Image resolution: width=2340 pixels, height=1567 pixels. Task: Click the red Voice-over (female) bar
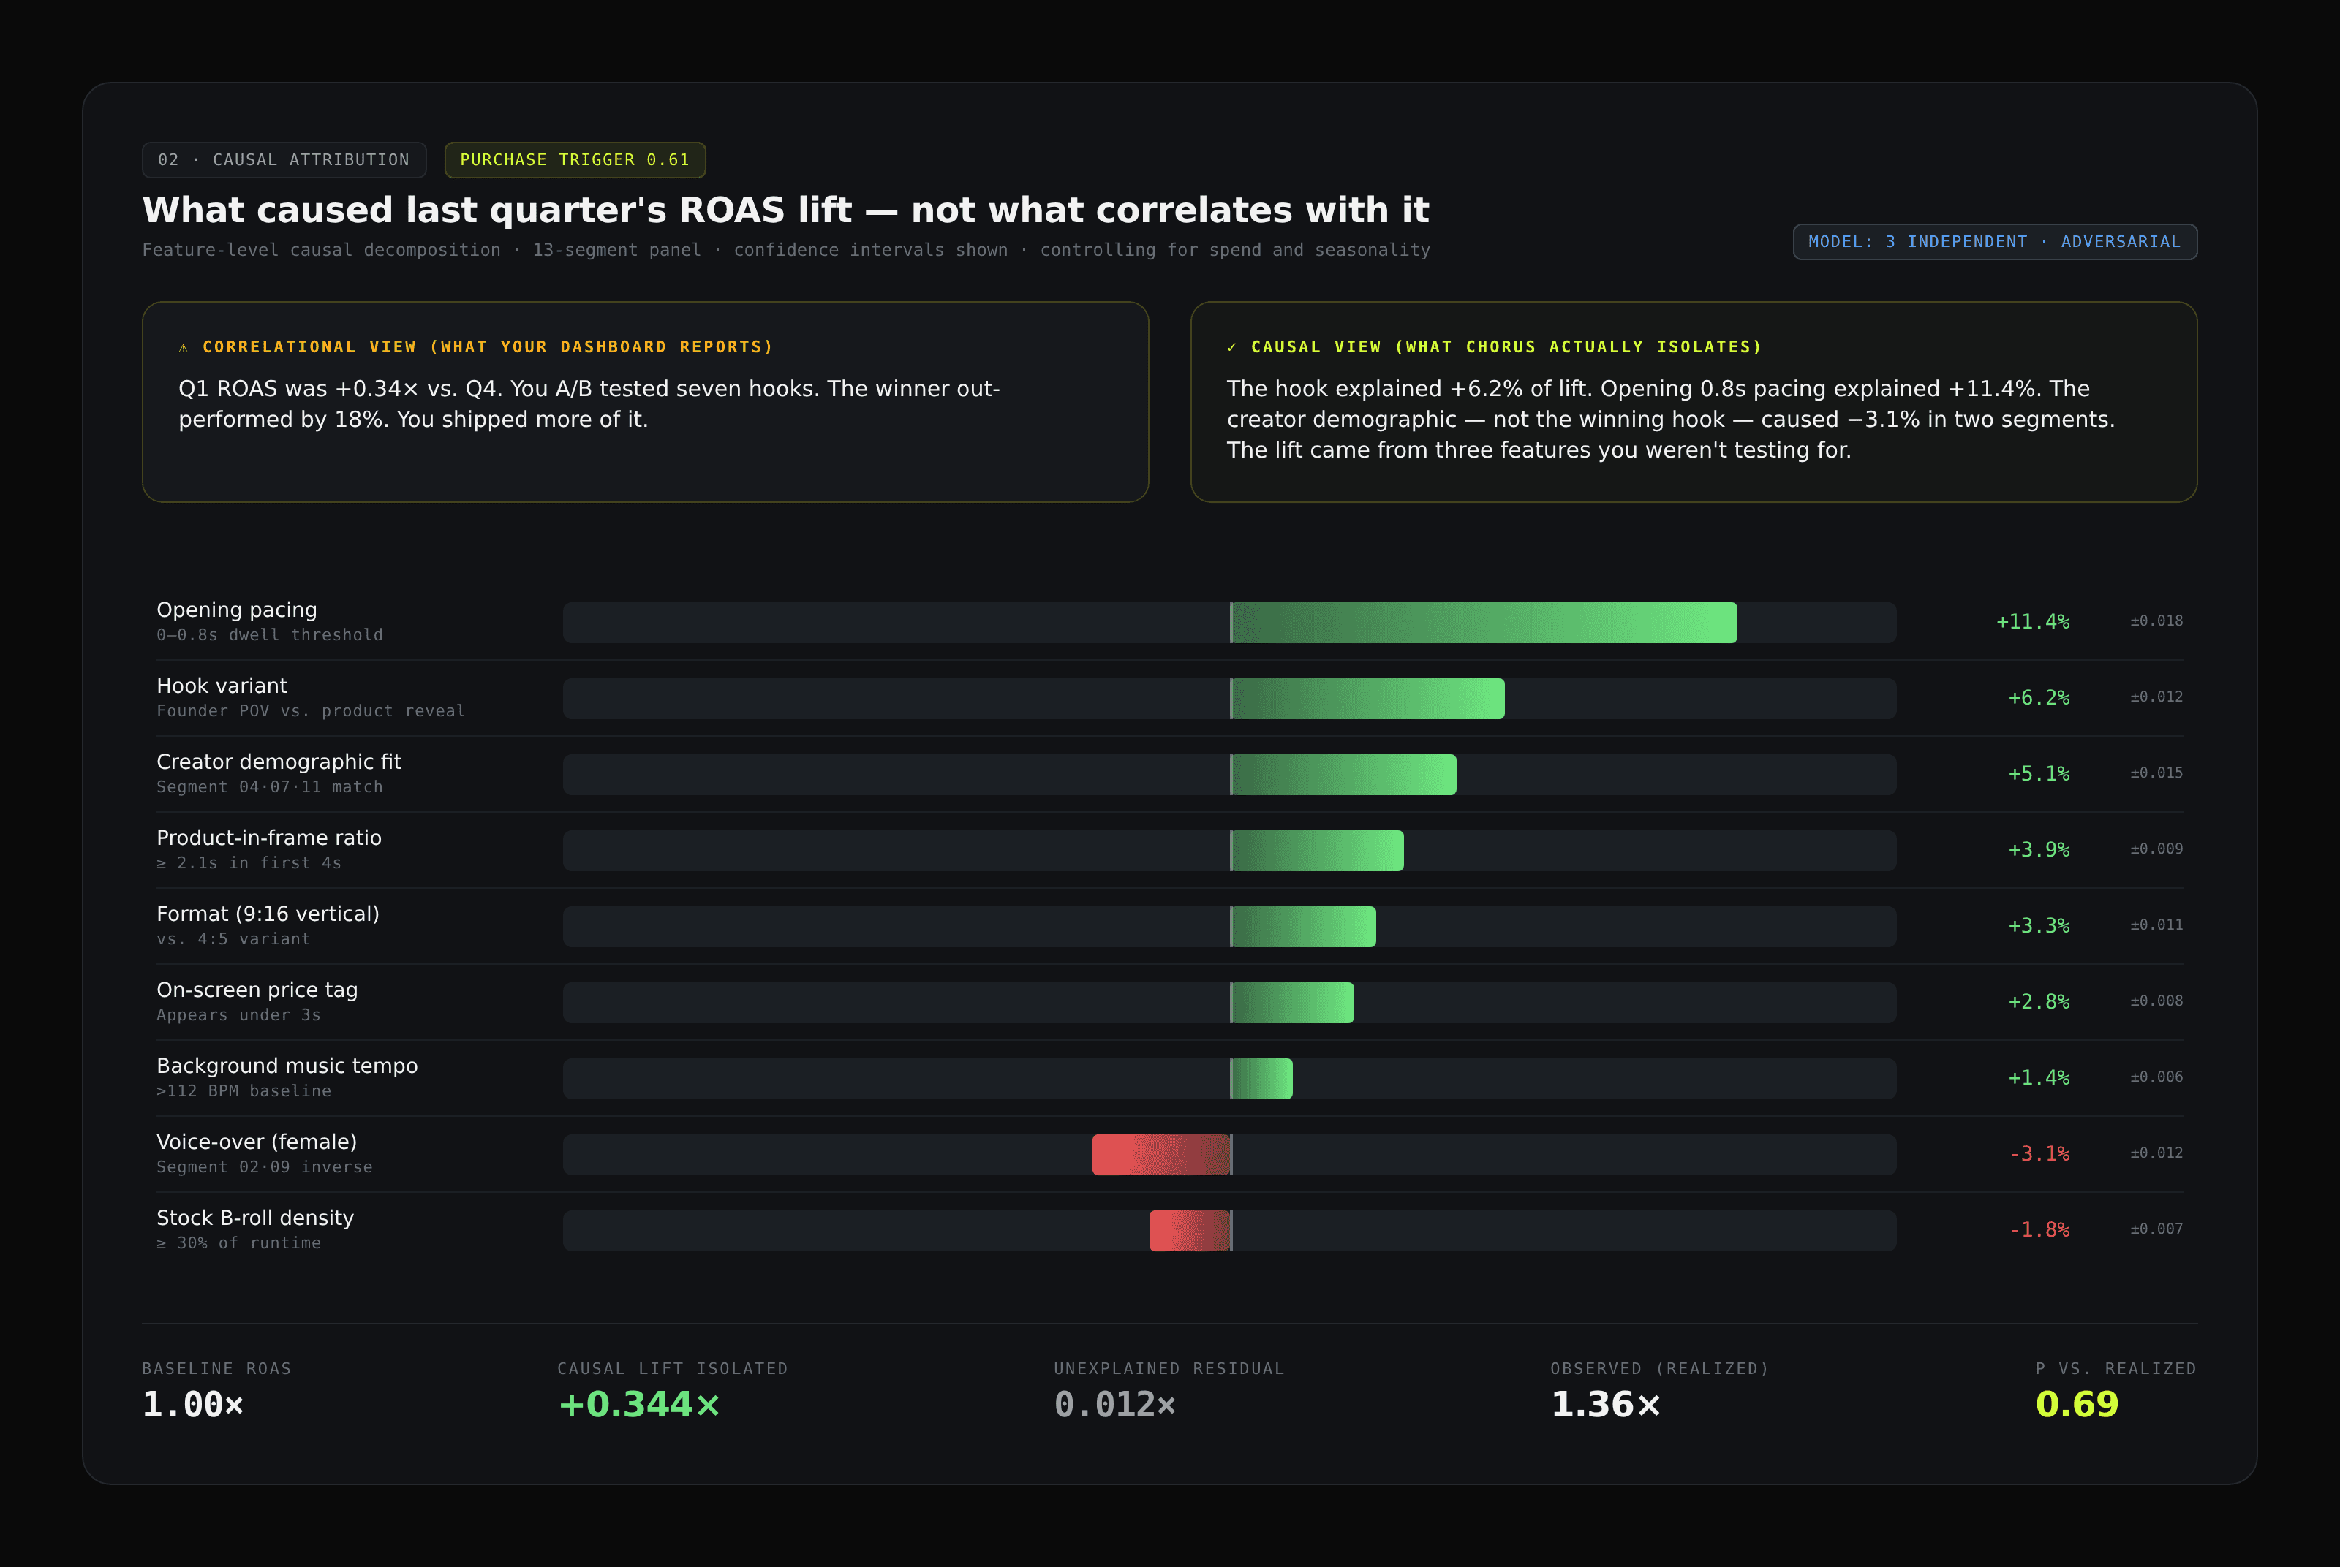point(1161,1154)
